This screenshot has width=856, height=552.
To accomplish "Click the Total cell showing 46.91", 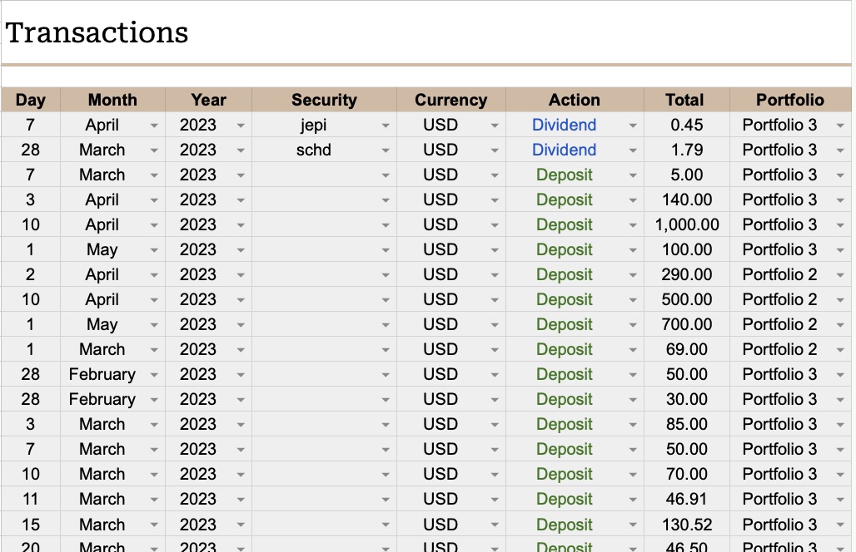I will tap(687, 500).
